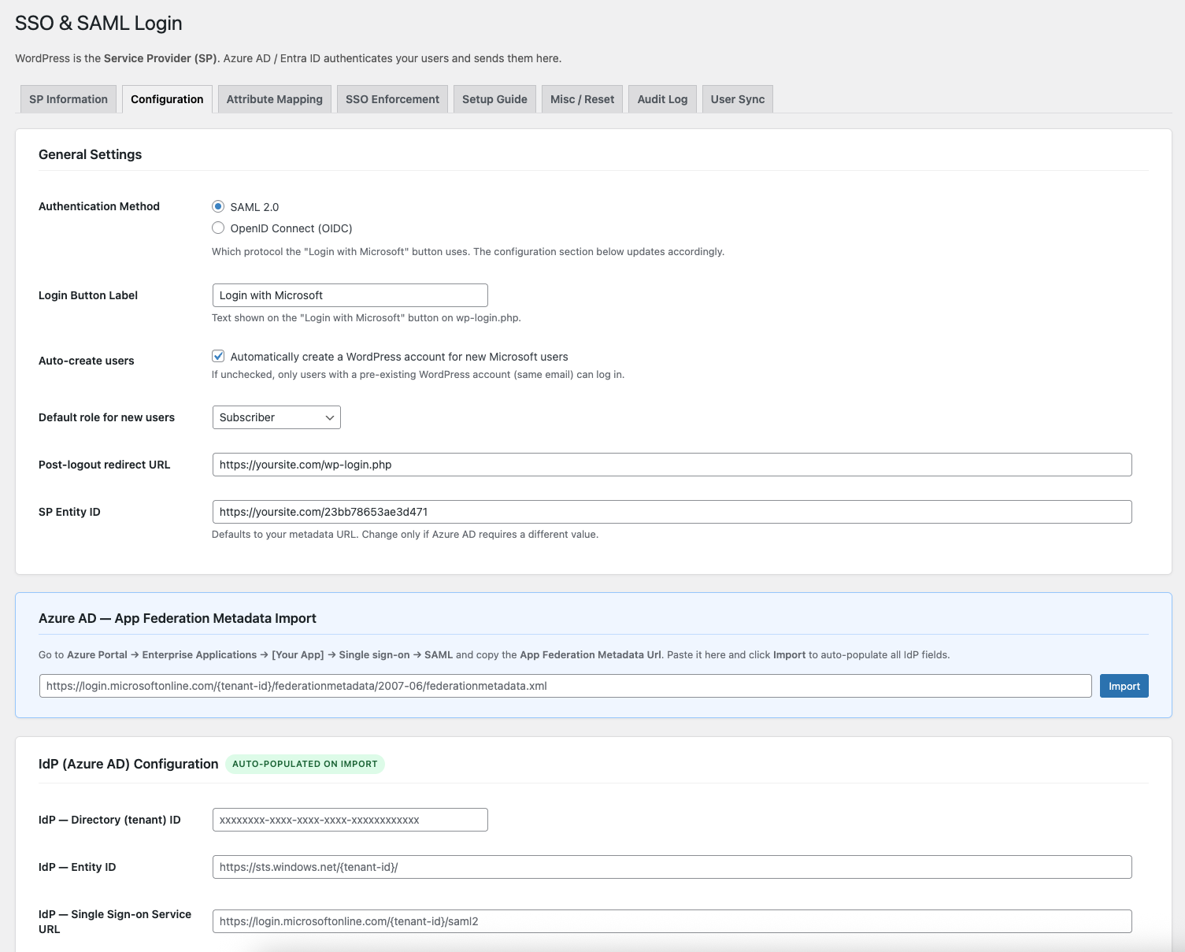
Task: Go to the Setup Guide tab
Action: [x=494, y=99]
